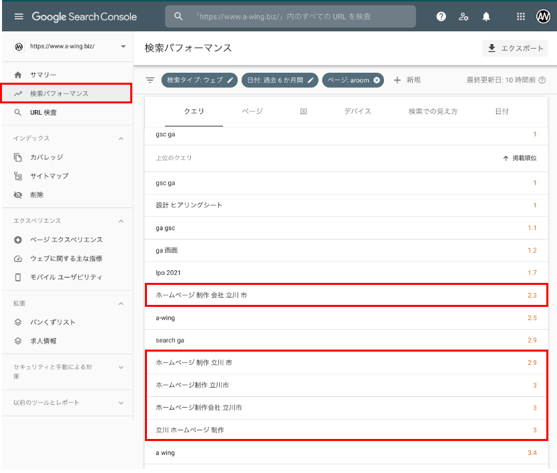Open the notifications bell
This screenshot has height=473, width=557.
(x=487, y=17)
